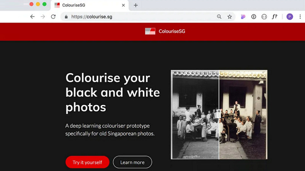
Task: Click the Try it yourself button
Action: click(x=87, y=162)
